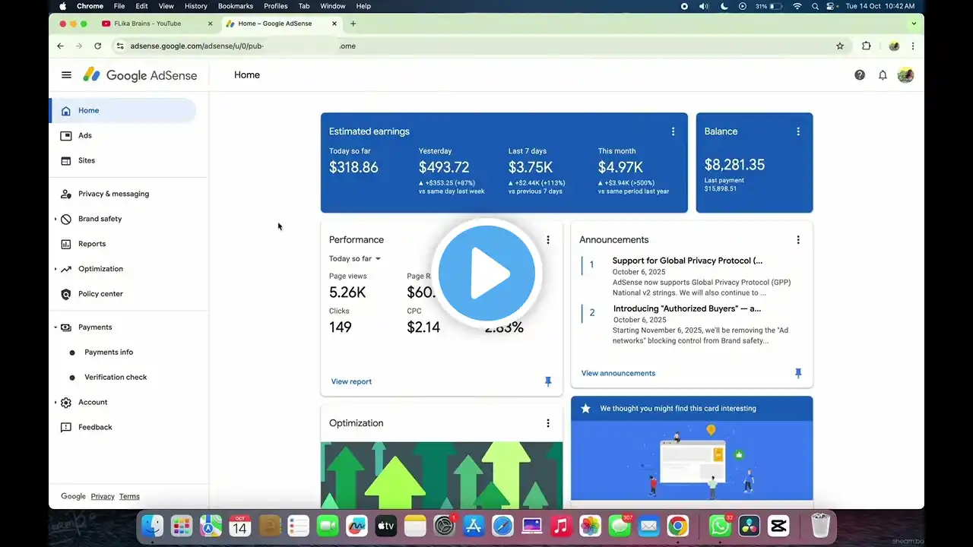This screenshot has width=973, height=547.
Task: Collapse the Payments section
Action: [55, 327]
